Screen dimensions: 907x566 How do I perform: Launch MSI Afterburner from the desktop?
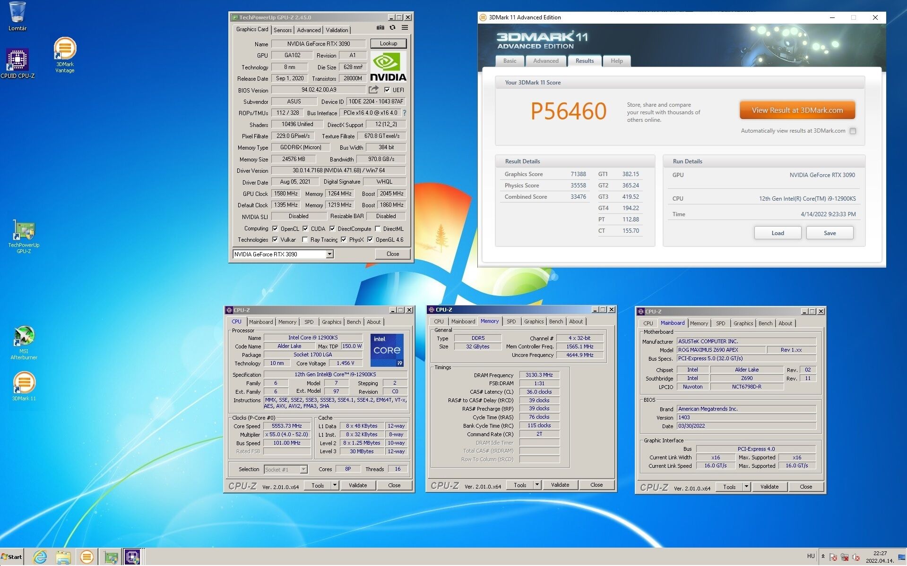pyautogui.click(x=24, y=343)
